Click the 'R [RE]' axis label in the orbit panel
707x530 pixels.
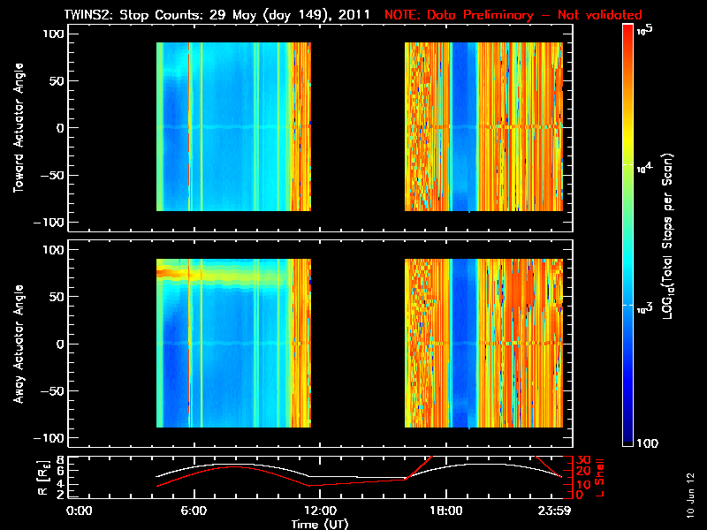click(42, 478)
